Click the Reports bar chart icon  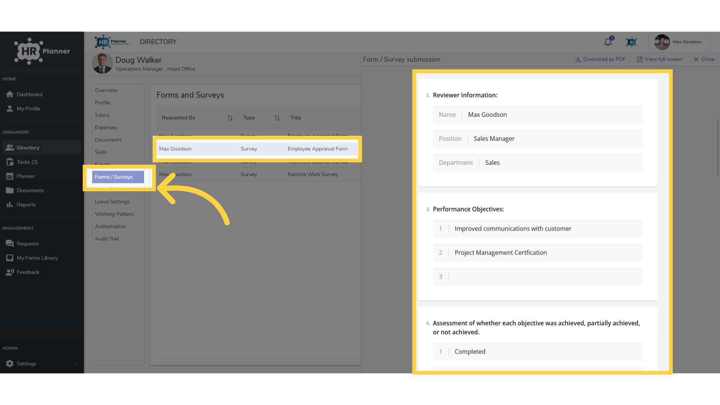tap(10, 204)
